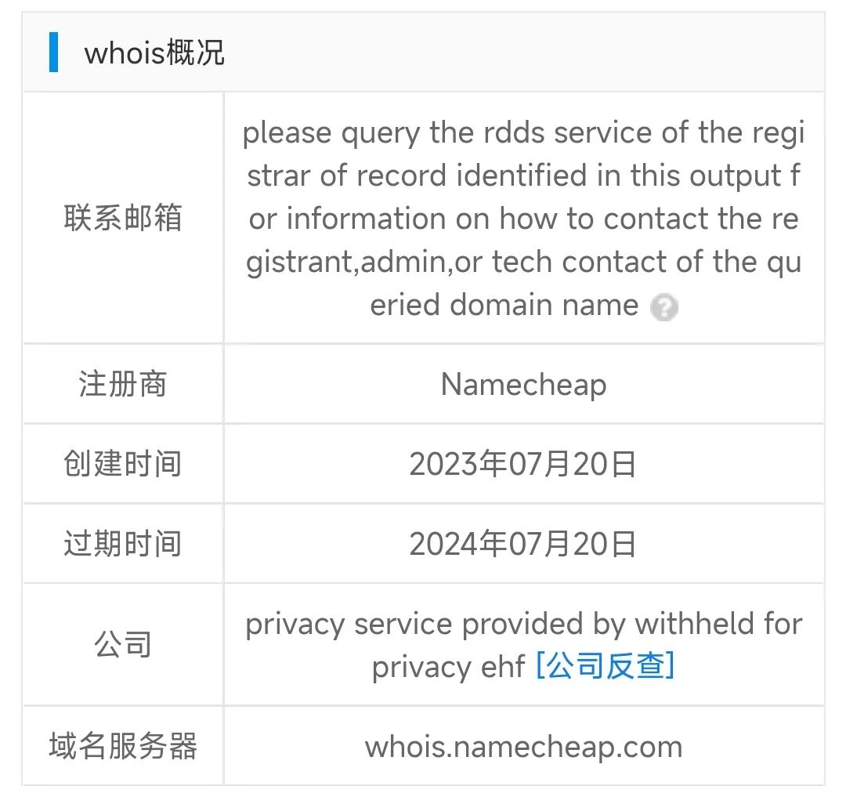Select the 'privacy service provided by withheld' line
The image size is (846, 786).
[523, 625]
